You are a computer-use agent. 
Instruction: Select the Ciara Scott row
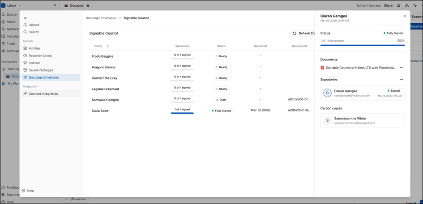tap(202, 110)
